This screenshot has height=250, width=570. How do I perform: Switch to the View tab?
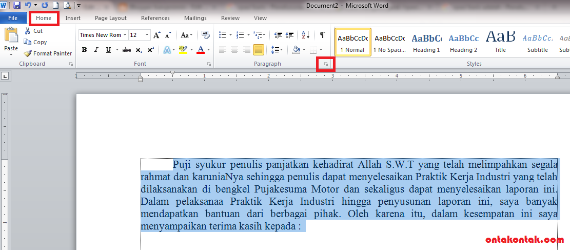click(x=260, y=18)
